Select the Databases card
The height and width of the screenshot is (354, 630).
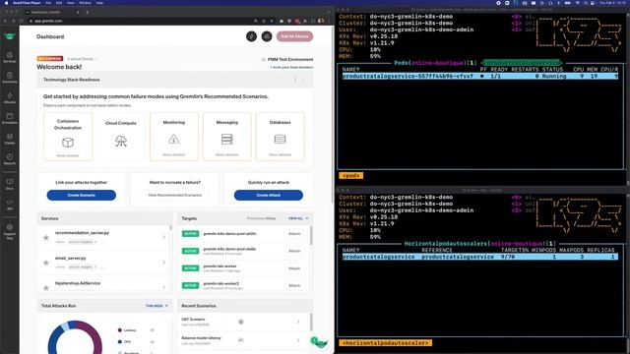coord(280,137)
